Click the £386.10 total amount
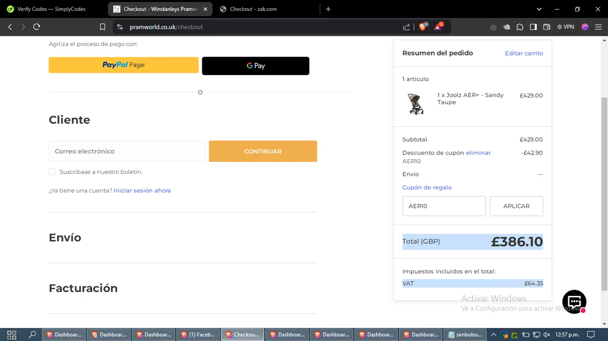Screen dimensions: 608x341 click(x=517, y=242)
